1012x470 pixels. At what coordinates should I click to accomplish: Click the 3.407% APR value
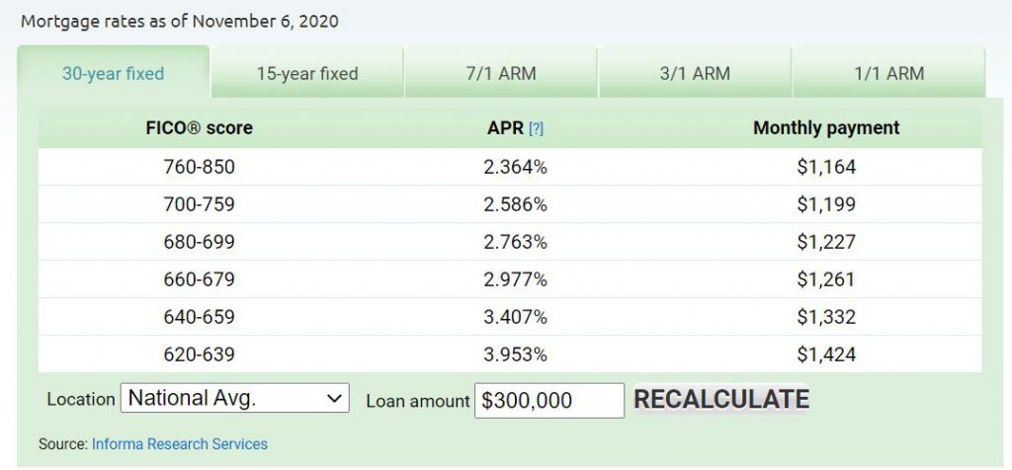(515, 317)
